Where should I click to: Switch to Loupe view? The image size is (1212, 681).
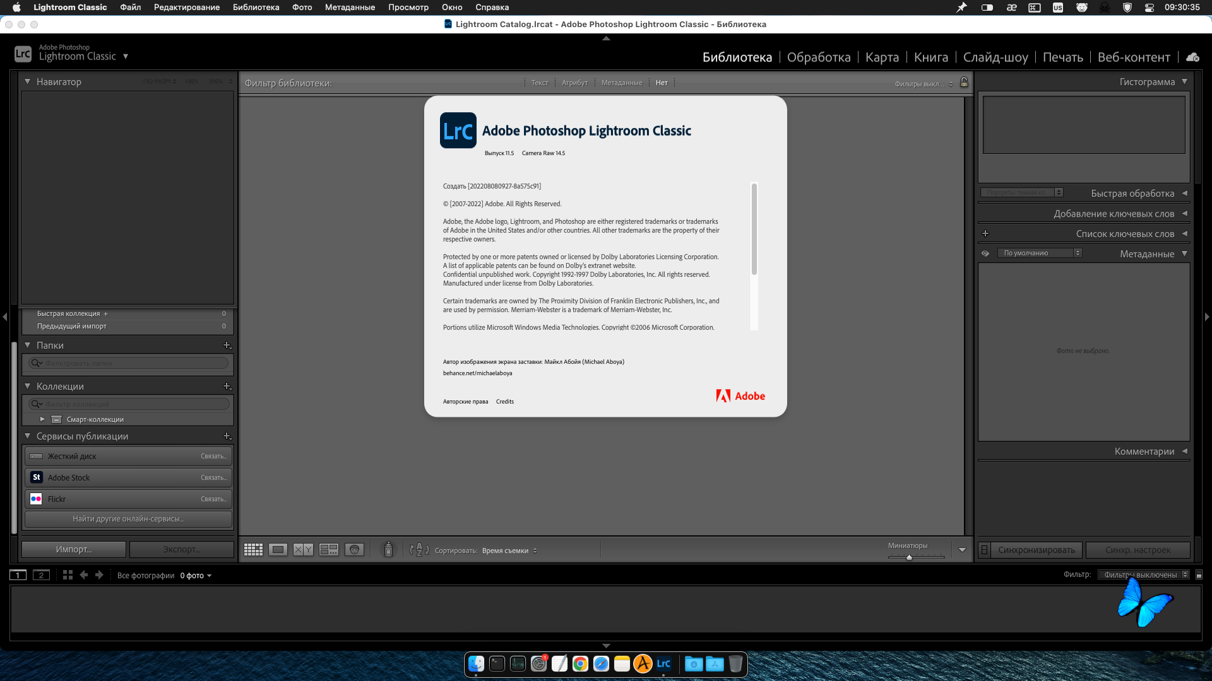point(278,550)
